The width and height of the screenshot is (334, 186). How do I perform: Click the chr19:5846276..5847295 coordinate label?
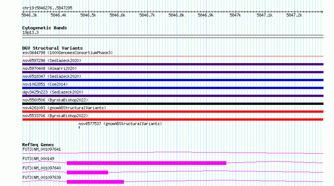[x=47, y=8]
